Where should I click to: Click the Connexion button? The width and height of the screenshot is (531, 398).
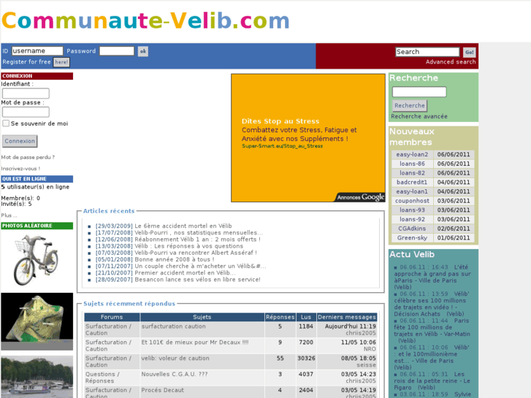click(20, 141)
